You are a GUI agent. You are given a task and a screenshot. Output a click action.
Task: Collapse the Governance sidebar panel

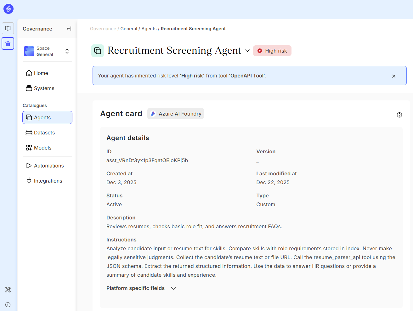point(69,29)
